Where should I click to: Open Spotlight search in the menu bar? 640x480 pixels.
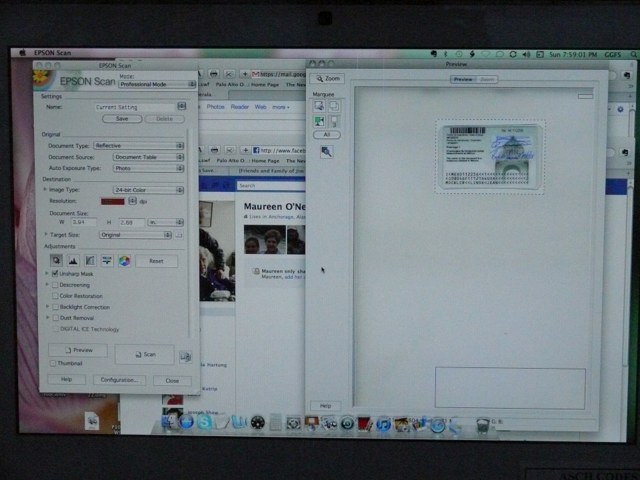(x=633, y=54)
